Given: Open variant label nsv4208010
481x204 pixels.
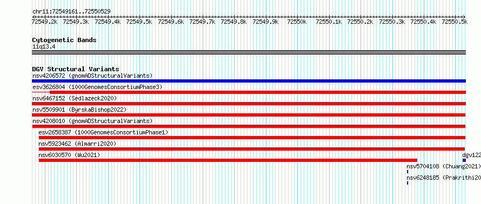Looking at the screenshot, I should [x=92, y=121].
